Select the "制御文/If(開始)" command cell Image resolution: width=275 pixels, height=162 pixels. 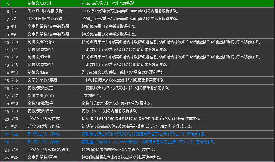pos(40,42)
